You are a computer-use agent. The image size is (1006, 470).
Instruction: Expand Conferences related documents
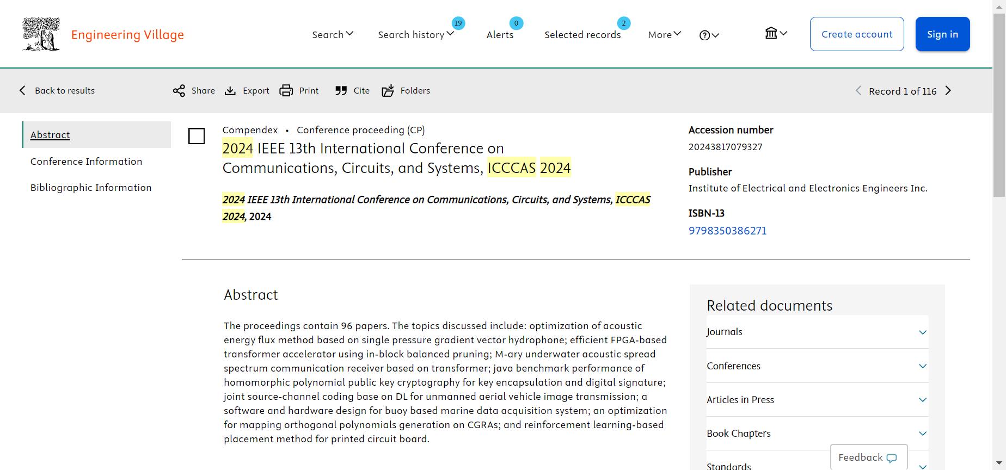click(x=817, y=366)
